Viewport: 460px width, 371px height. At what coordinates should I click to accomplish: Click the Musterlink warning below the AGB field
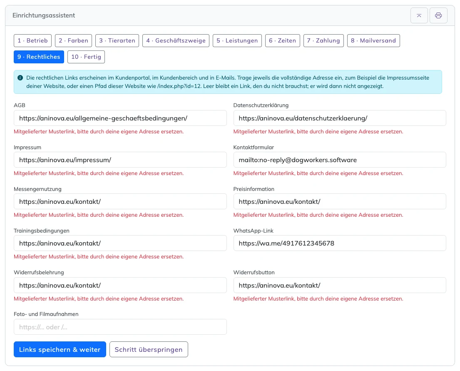(x=99, y=132)
